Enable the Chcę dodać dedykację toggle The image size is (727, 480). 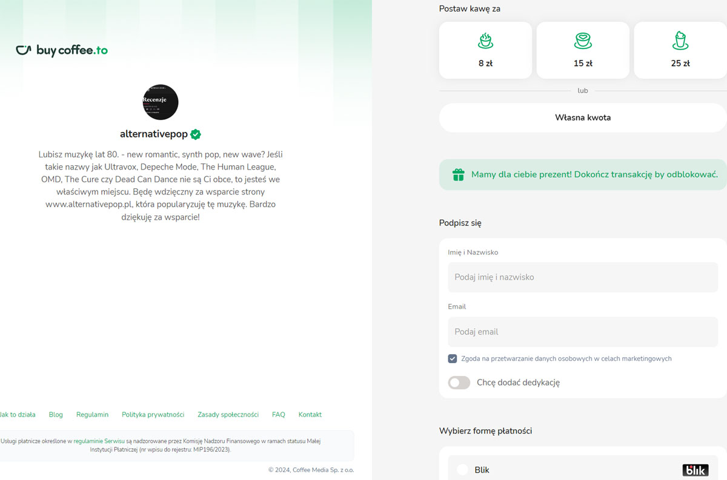[459, 383]
